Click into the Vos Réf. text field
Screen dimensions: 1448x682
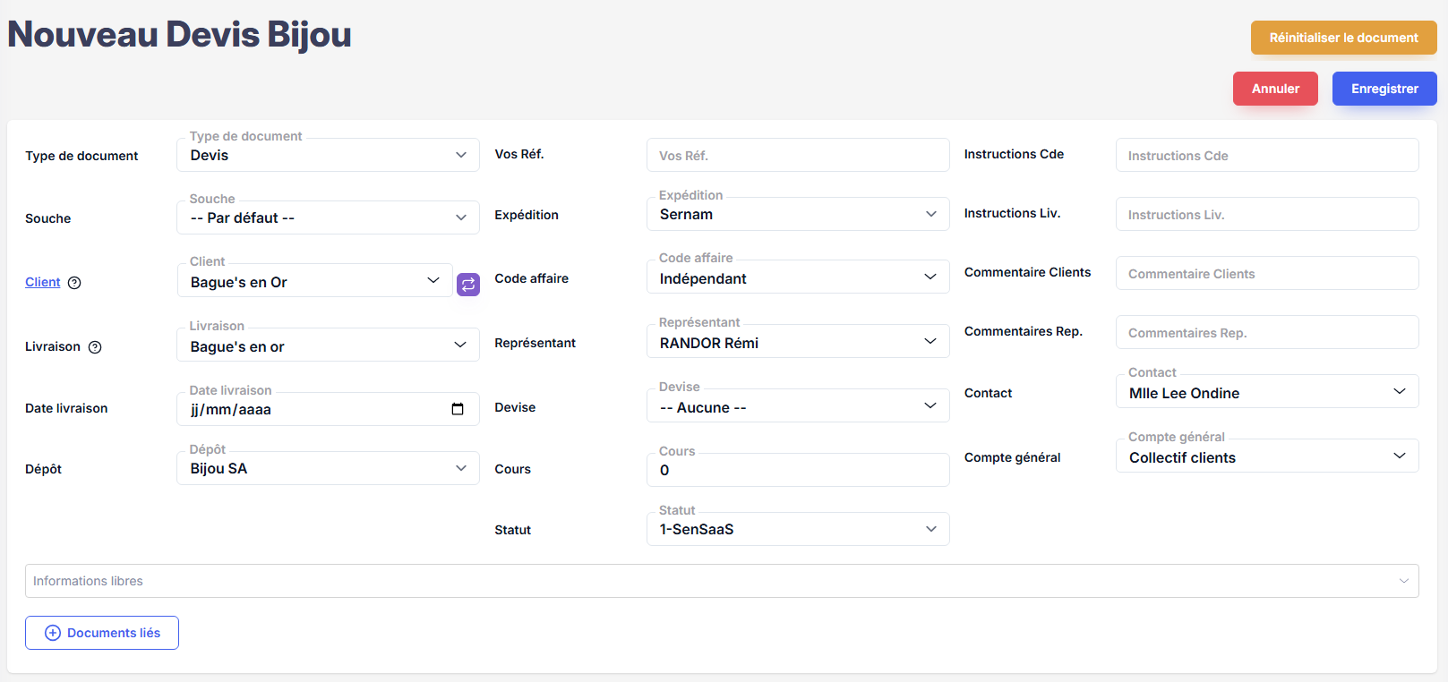797,156
